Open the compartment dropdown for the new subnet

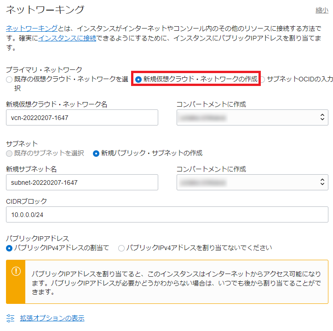252,183
